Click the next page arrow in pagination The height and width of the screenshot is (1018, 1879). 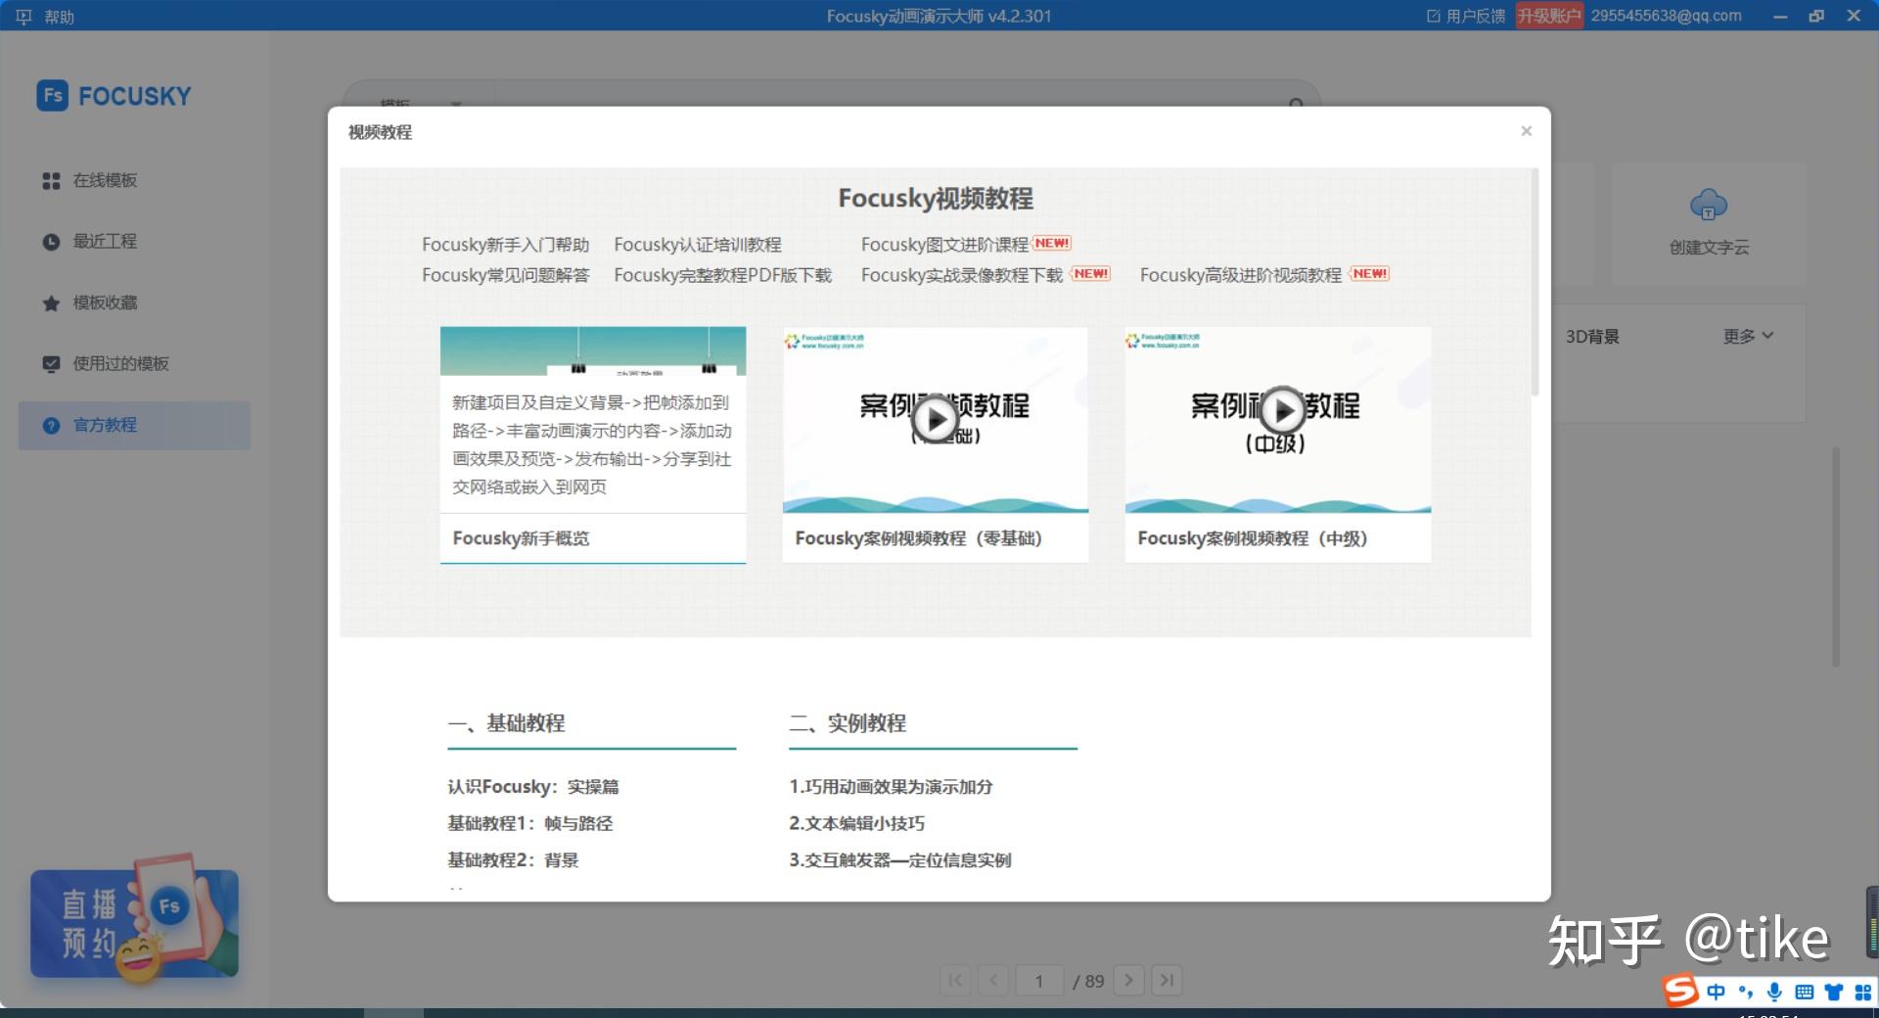coord(1130,981)
